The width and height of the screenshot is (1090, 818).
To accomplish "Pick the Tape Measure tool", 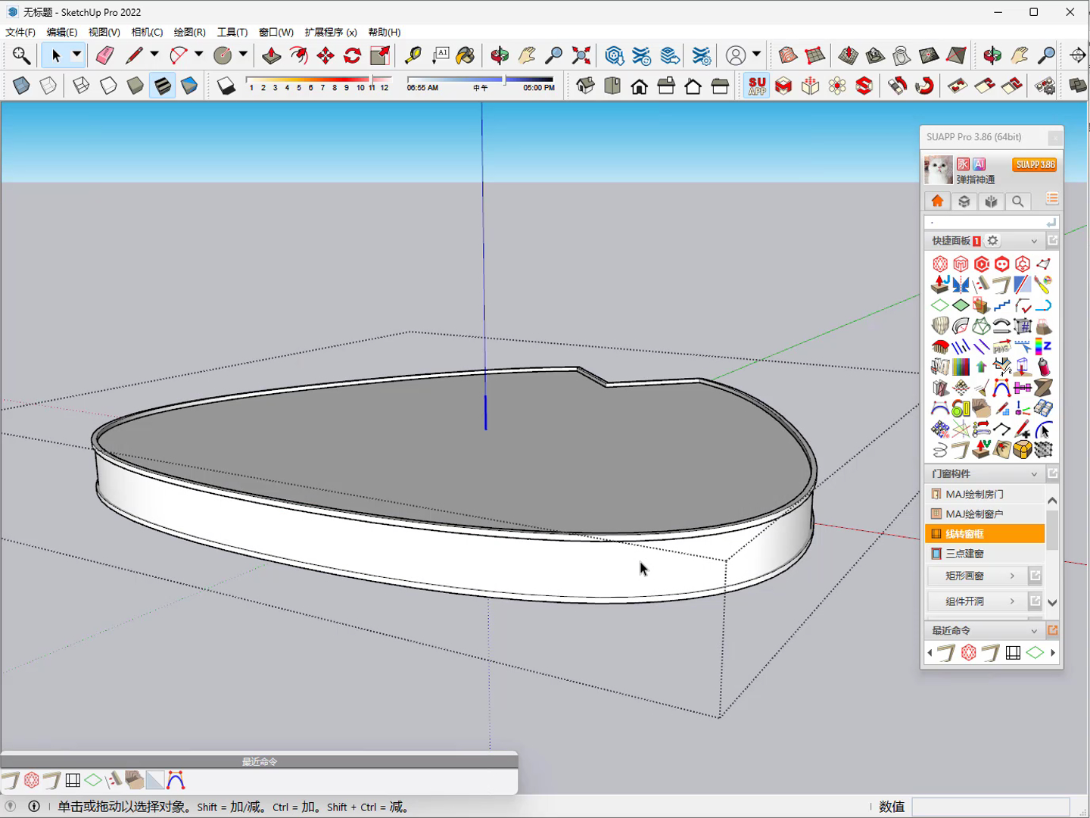I will 413,55.
